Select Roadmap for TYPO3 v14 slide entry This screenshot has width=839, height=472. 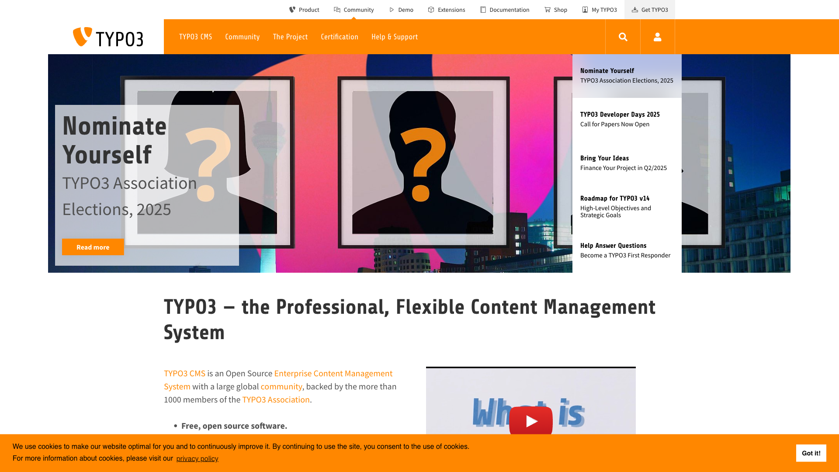[627, 207]
